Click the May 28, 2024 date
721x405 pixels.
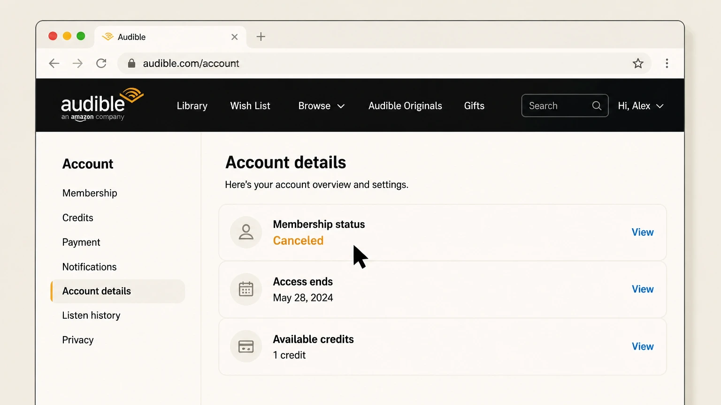(x=303, y=298)
